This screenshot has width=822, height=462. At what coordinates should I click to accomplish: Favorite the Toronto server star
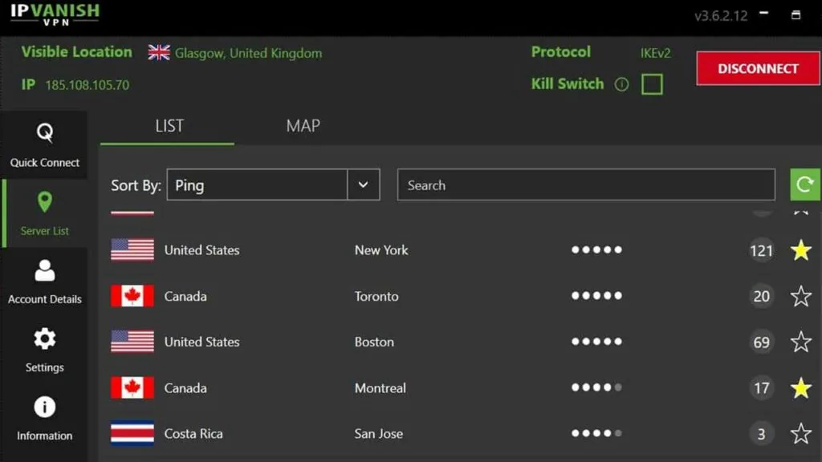(800, 297)
